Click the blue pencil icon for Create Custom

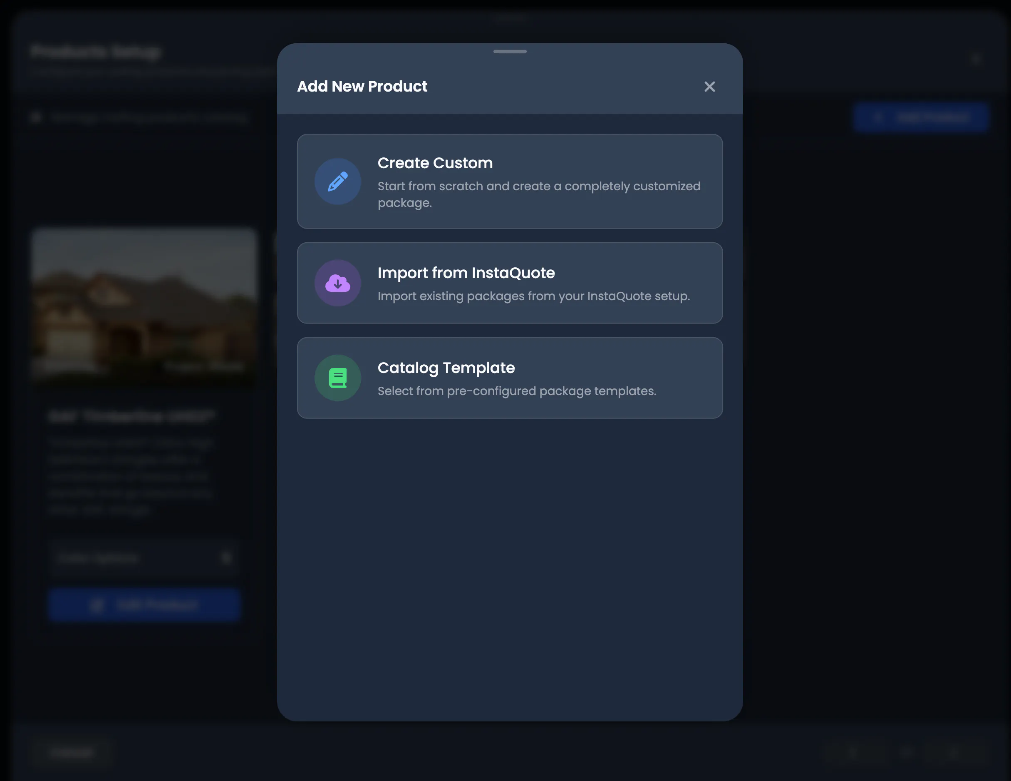[337, 182]
